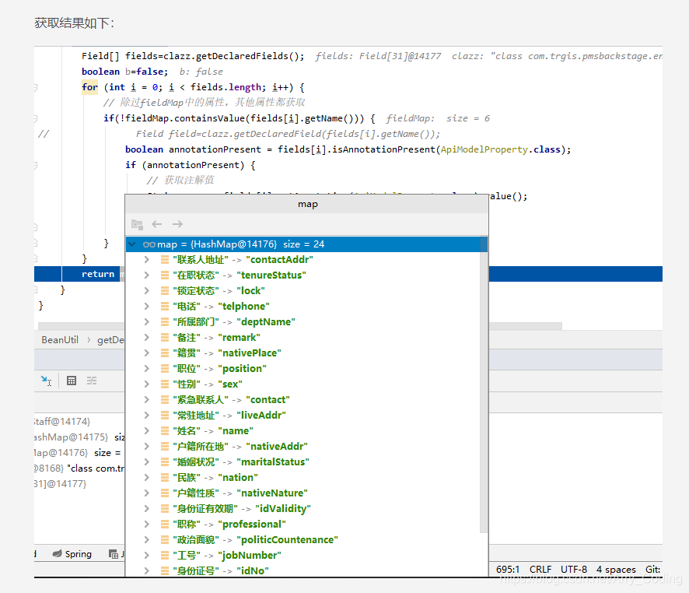Expand the "身份证有效期" idValidity entry
Viewport: 689px width, 593px height.
[x=147, y=509]
